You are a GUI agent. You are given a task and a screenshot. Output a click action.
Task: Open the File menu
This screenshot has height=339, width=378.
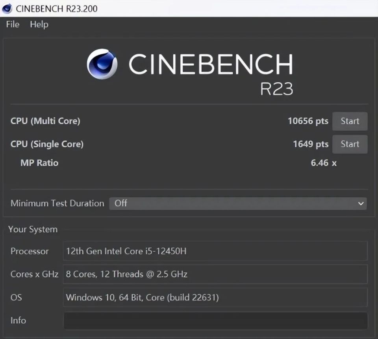(13, 24)
